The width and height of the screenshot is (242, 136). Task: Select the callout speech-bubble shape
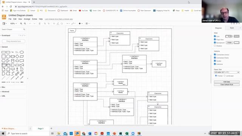[x=12, y=69]
